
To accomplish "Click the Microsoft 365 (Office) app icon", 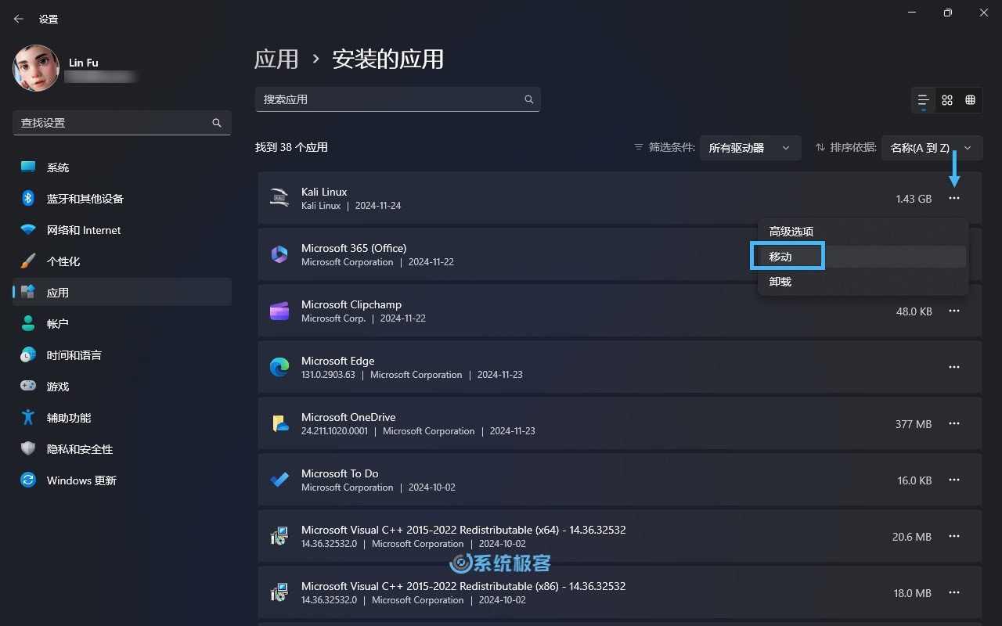I will point(279,254).
